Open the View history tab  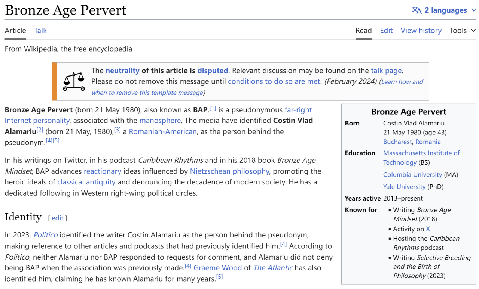point(421,31)
